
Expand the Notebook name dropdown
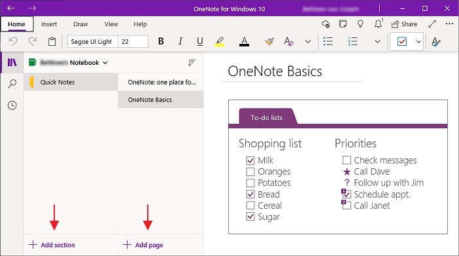(x=105, y=63)
